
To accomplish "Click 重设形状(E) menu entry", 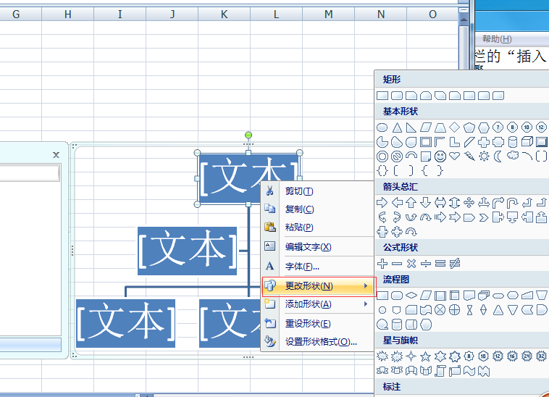I will (308, 324).
